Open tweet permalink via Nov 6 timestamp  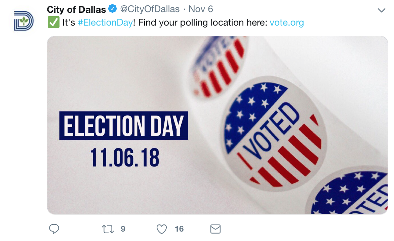(x=201, y=9)
